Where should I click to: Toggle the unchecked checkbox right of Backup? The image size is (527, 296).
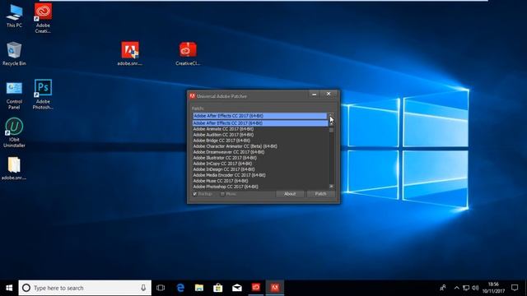pos(222,194)
